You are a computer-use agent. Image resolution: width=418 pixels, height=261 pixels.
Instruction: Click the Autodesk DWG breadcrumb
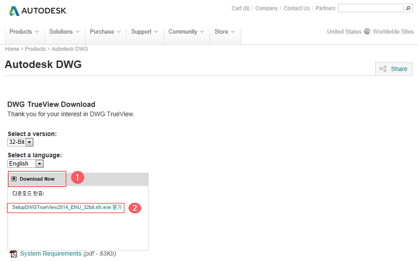(x=70, y=49)
